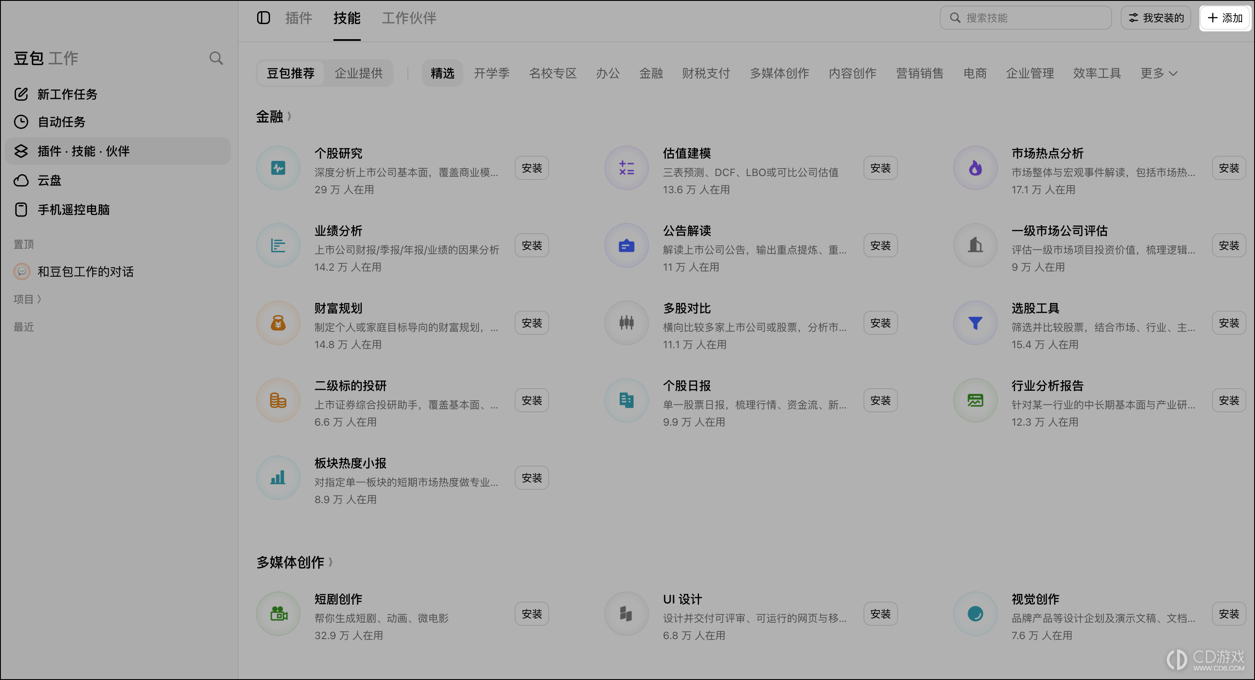Install the 个股研究 skill
Viewport: 1255px width, 680px height.
[x=531, y=168]
